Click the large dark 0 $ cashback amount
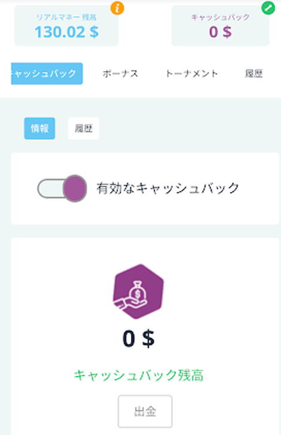 click(138, 339)
